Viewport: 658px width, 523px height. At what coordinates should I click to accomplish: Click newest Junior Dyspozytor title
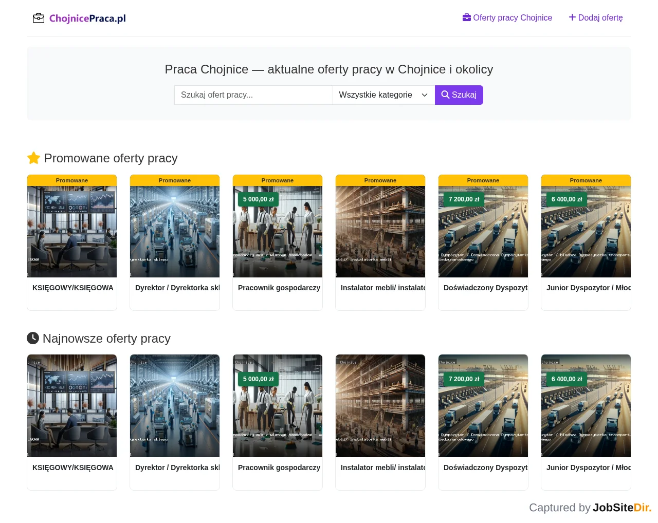[x=589, y=468]
